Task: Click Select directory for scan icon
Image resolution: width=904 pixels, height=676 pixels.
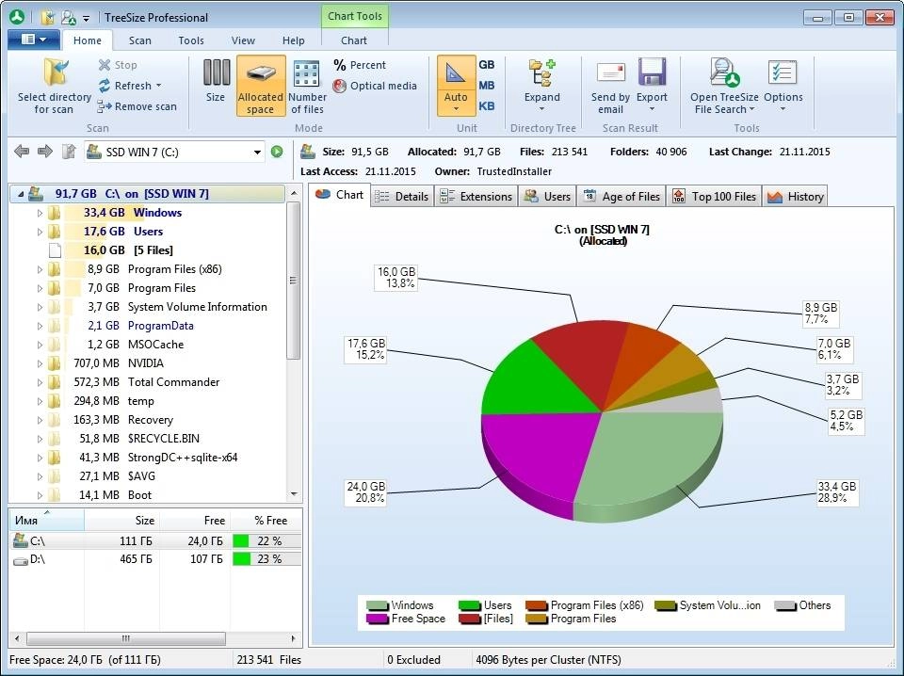Action: point(56,72)
